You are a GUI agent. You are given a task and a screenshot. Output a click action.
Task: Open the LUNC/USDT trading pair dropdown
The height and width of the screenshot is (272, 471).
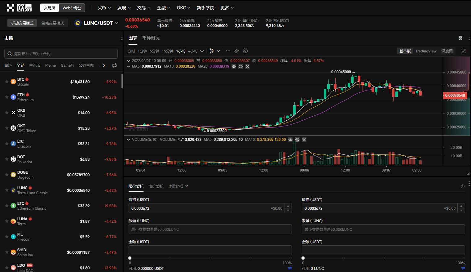click(97, 23)
